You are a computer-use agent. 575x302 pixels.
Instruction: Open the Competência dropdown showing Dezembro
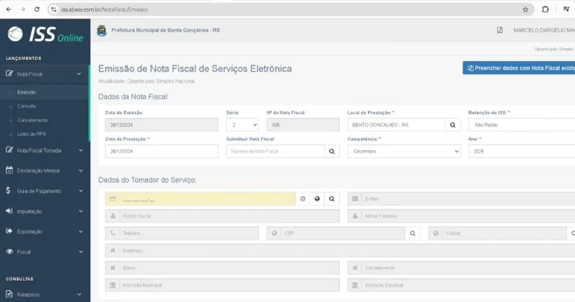pyautogui.click(x=404, y=151)
